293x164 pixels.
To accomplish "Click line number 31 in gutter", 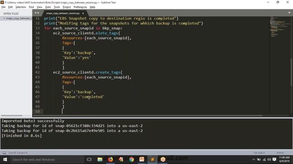I will tap(38, 18).
